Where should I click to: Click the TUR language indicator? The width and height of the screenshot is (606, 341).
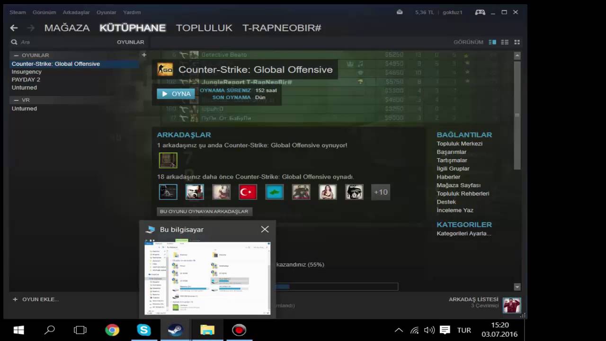click(464, 330)
